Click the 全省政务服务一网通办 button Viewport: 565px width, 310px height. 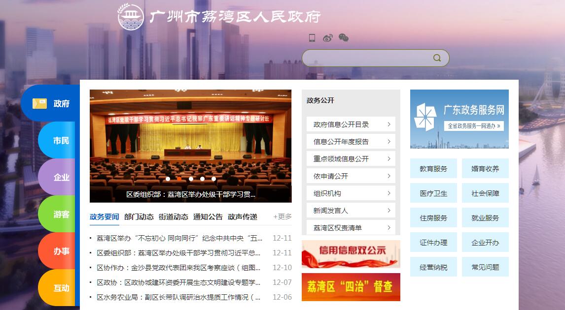(x=473, y=126)
